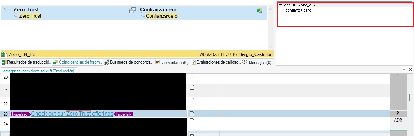
Task: Open the Búsqueda de concordancia tab
Action: (x=128, y=62)
